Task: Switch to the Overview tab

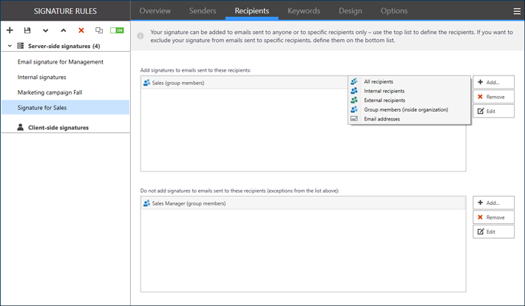Action: 155,10
